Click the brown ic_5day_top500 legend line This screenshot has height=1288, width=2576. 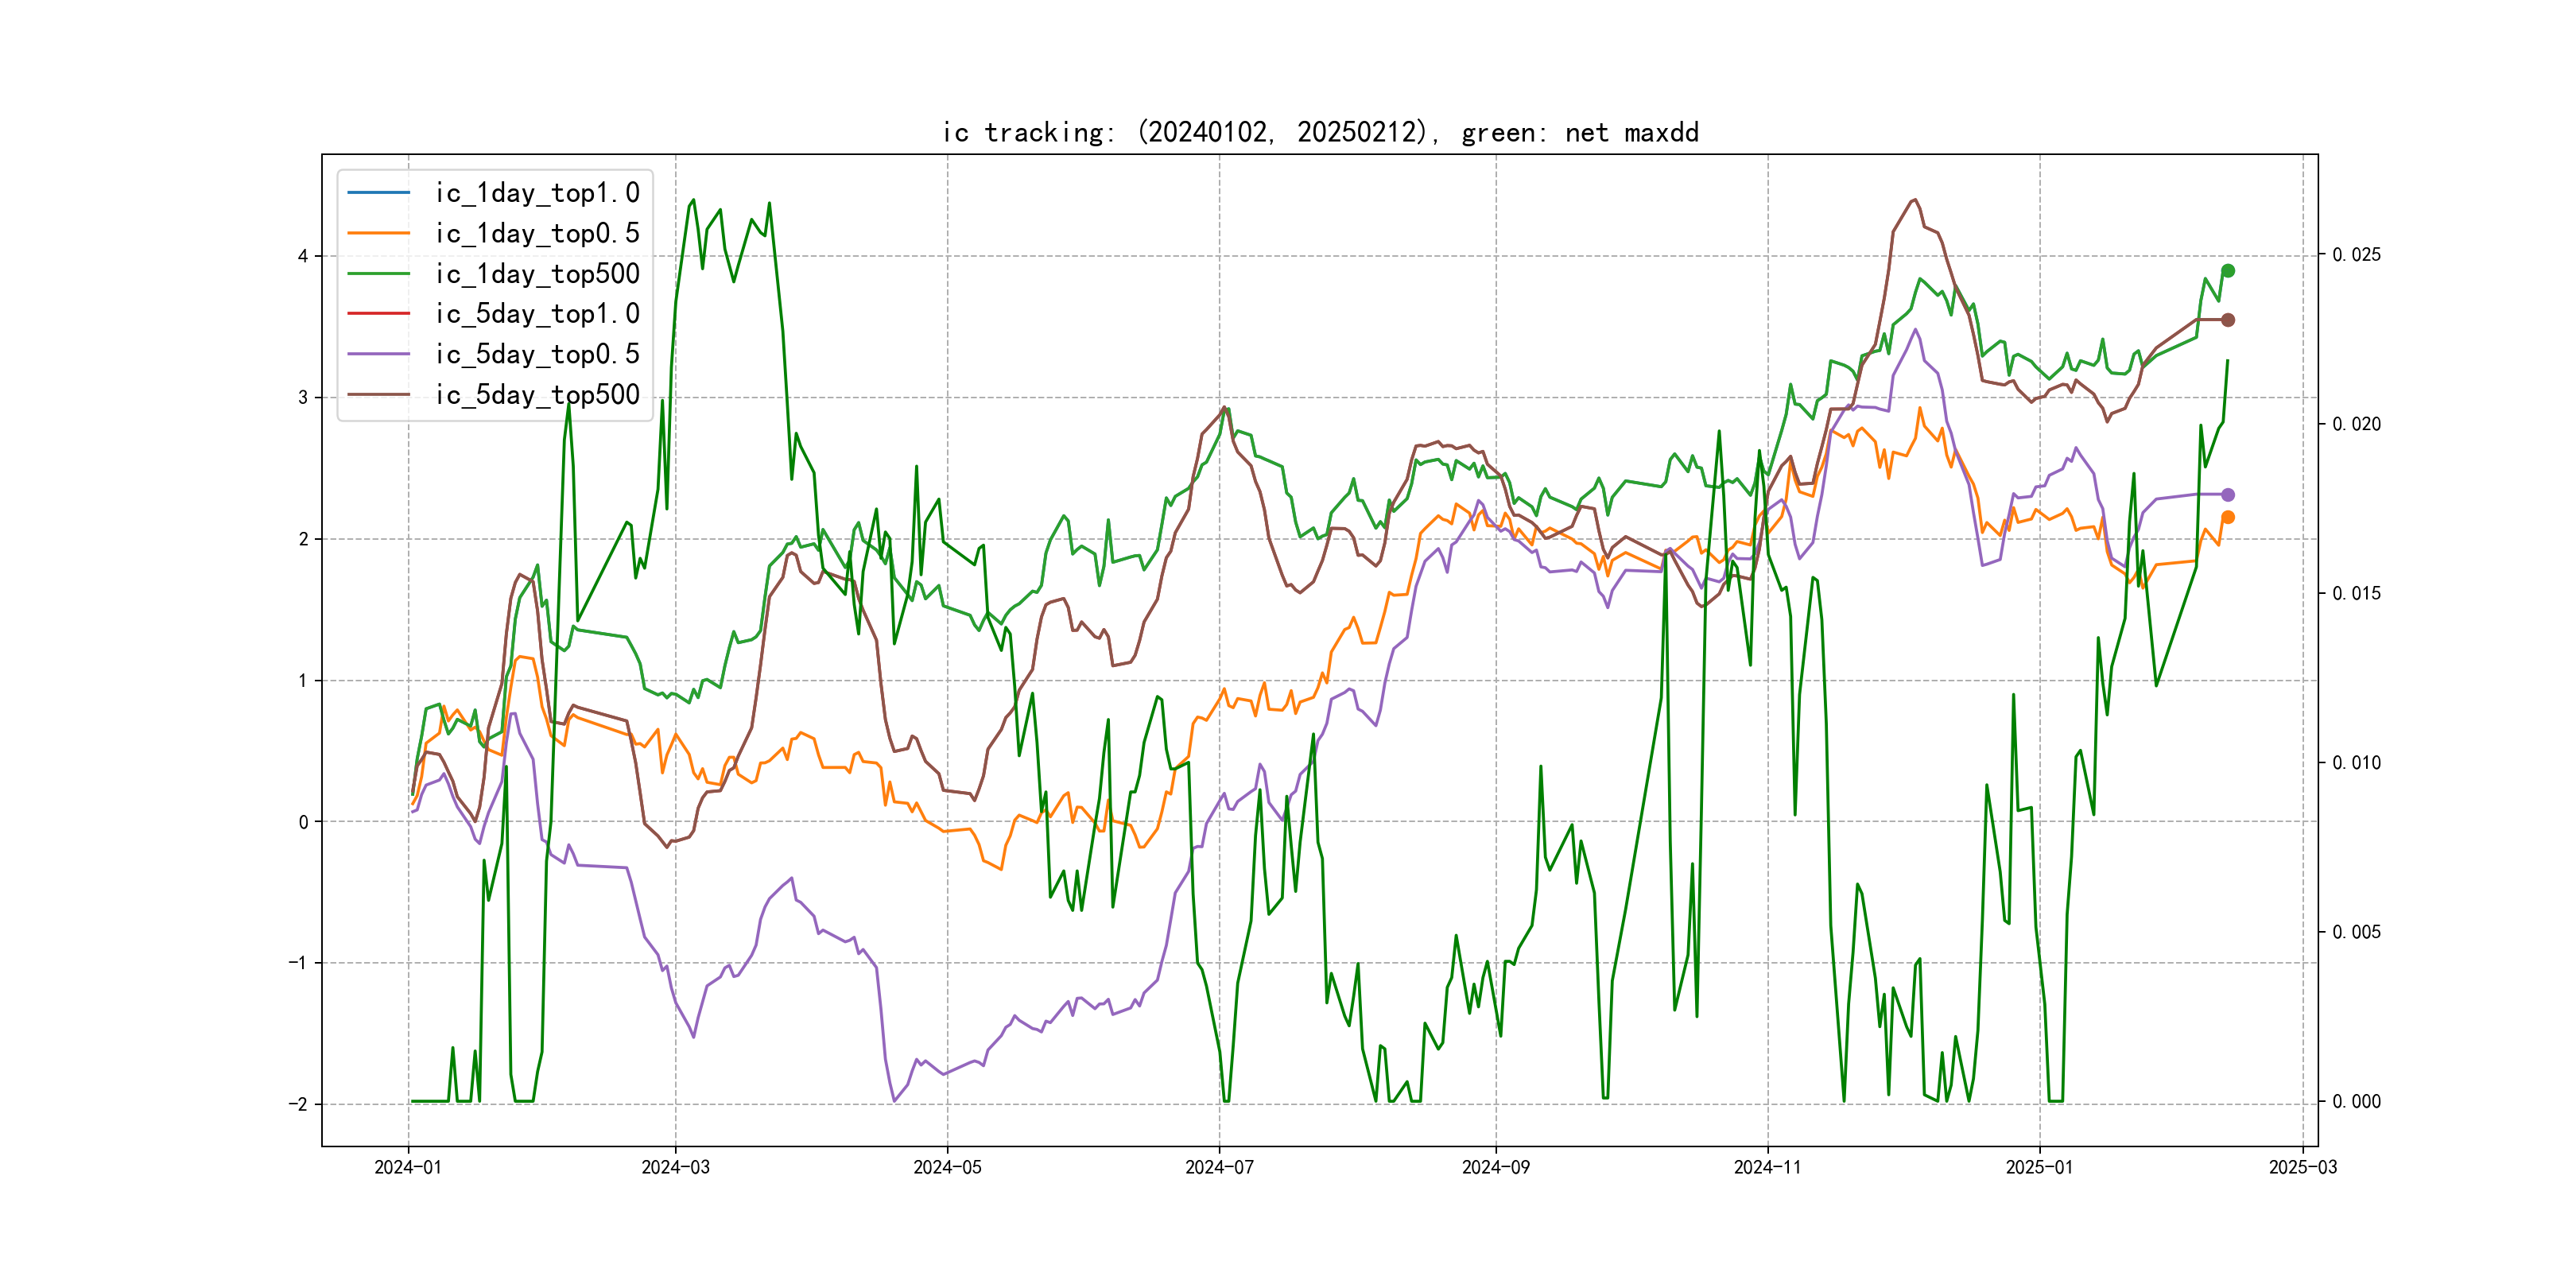[x=379, y=395]
